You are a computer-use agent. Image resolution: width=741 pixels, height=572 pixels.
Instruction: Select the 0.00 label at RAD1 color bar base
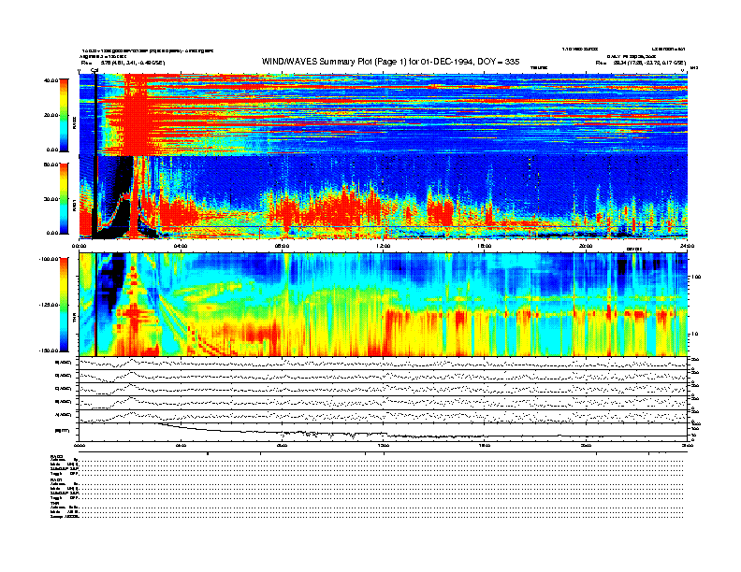(52, 233)
